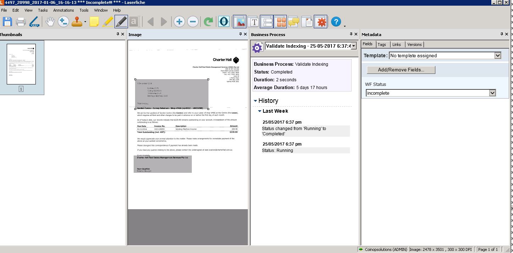The width and height of the screenshot is (513, 253).
Task: Select the Stamp annotation tool
Action: coord(77,22)
